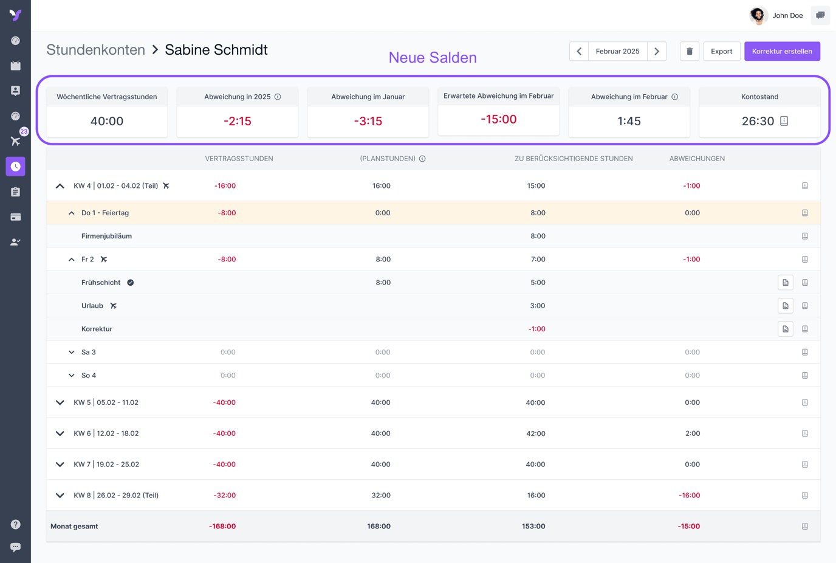This screenshot has width=836, height=563.
Task: Navigate to Stundenkonten breadcrumb link
Action: pos(95,50)
